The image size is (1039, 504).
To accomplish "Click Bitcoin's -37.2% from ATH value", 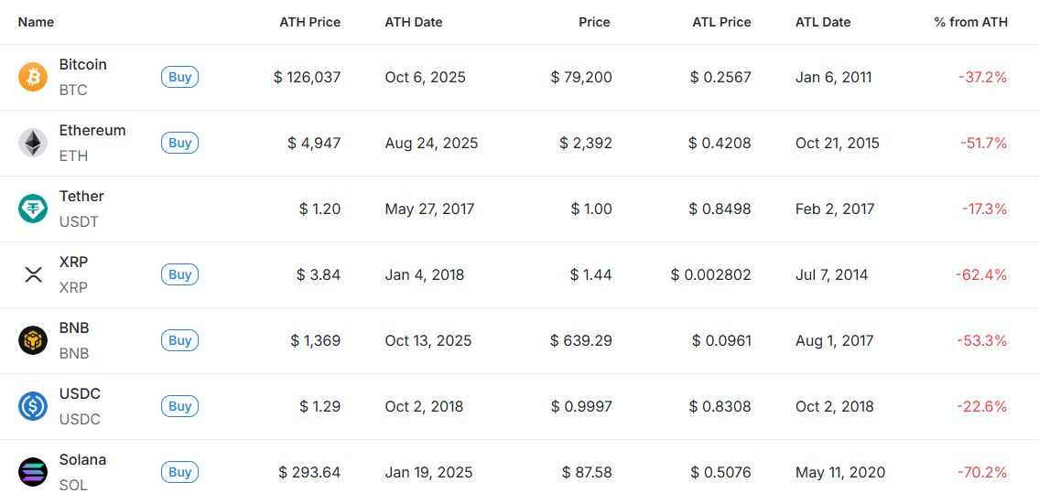I will click(x=982, y=77).
